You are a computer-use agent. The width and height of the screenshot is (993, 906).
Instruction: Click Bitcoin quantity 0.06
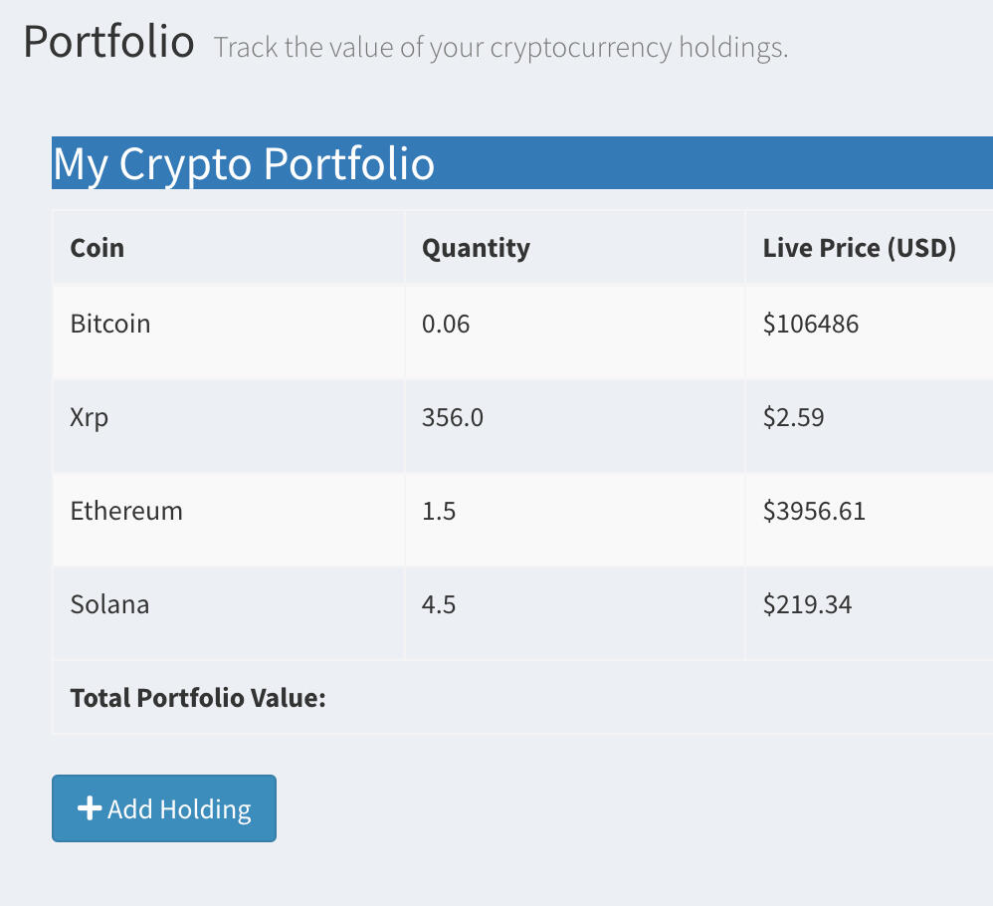[446, 324]
